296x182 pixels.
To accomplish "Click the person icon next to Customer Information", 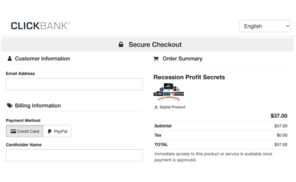I will click(x=10, y=59).
